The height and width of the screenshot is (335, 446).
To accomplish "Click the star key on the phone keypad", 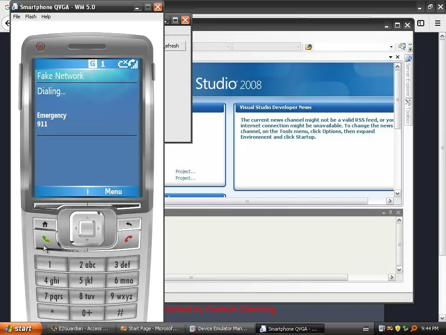I will coord(53,312).
